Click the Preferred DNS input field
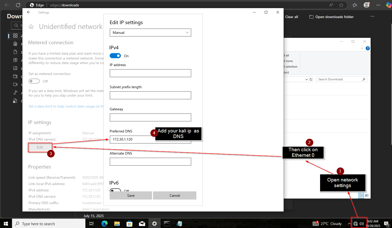392x228 pixels. [133, 139]
